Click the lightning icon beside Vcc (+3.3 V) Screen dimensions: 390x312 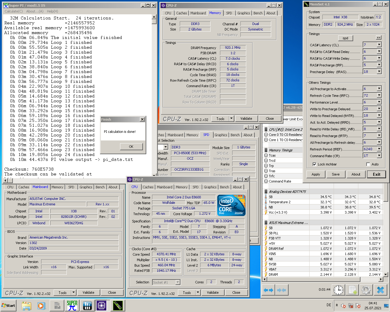click(x=266, y=212)
